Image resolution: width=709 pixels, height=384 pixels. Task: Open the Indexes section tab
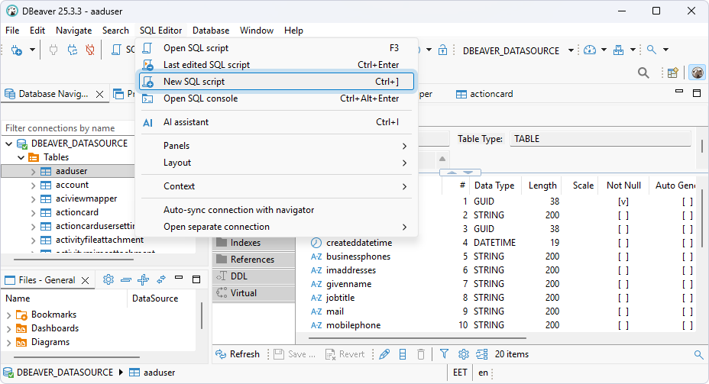coord(254,243)
